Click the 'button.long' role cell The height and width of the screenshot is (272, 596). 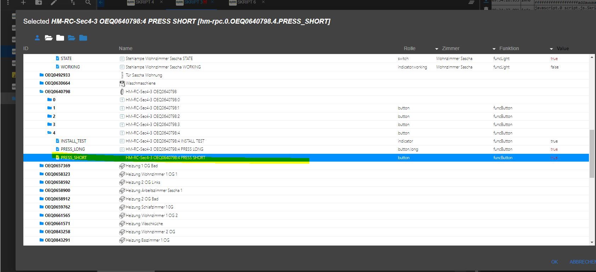pos(408,149)
